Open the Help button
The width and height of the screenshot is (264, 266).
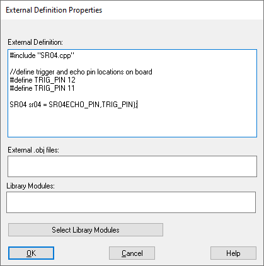(233, 253)
